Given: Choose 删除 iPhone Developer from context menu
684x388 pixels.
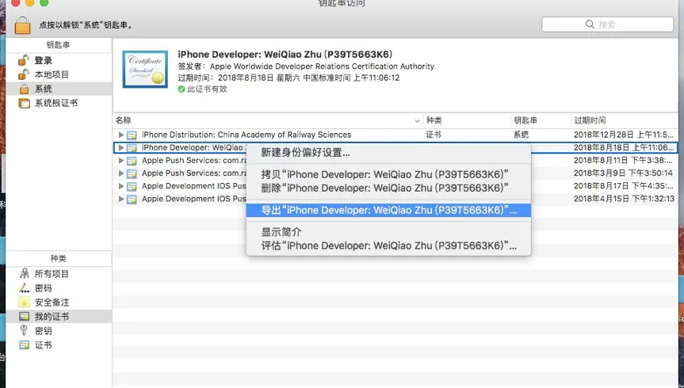Looking at the screenshot, I should pyautogui.click(x=388, y=188).
